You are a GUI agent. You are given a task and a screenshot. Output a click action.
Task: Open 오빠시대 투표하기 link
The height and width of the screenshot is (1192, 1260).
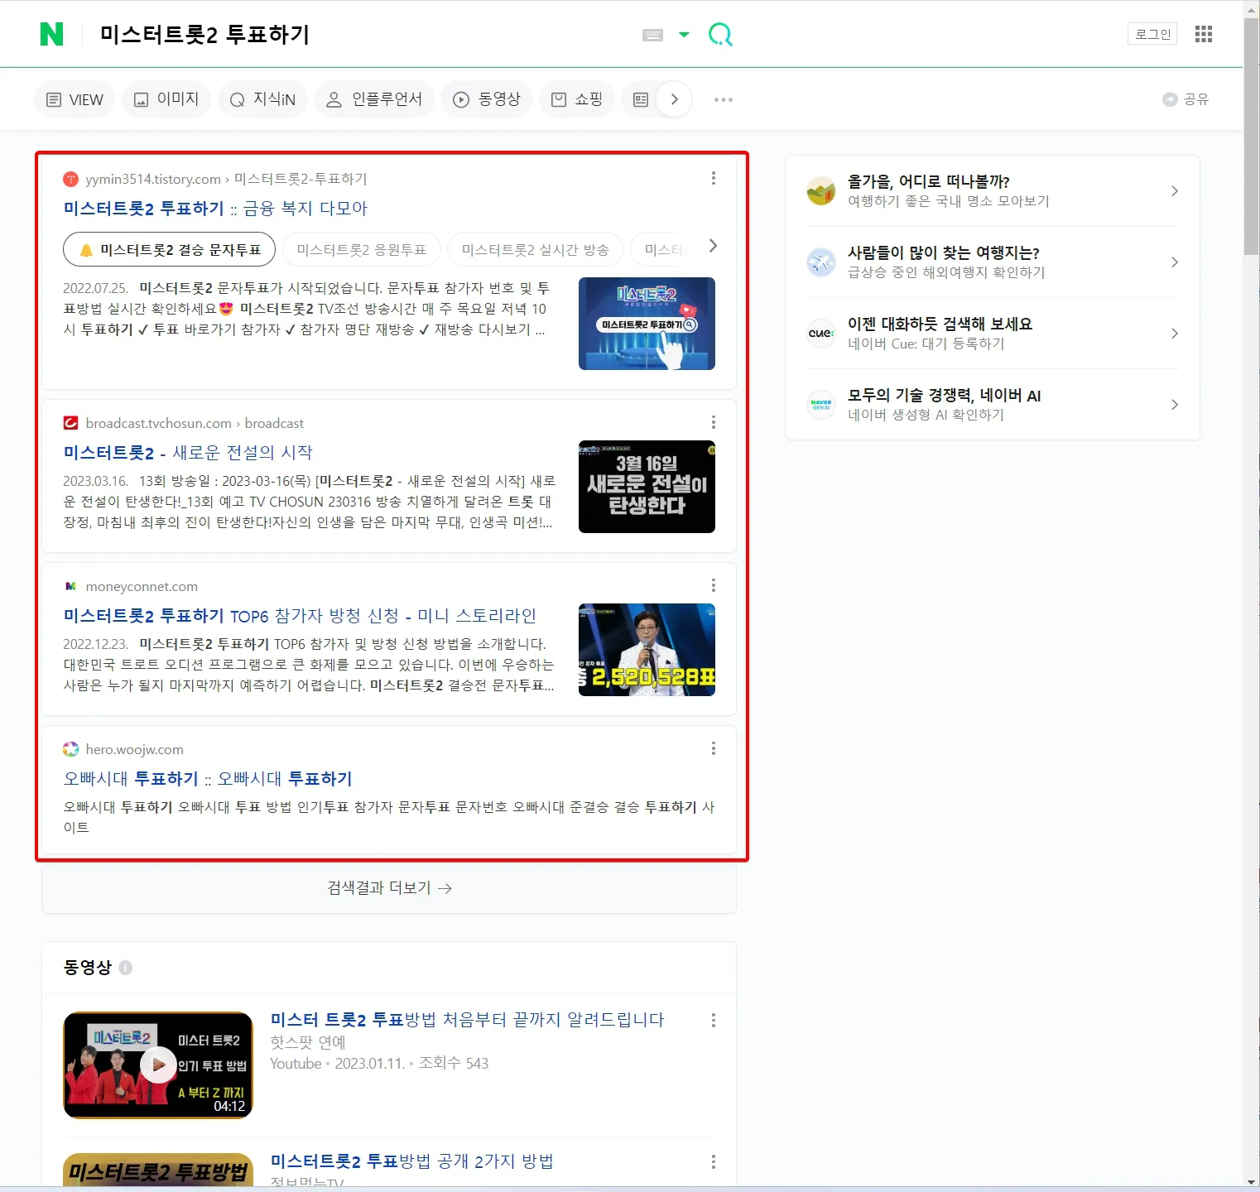[208, 778]
